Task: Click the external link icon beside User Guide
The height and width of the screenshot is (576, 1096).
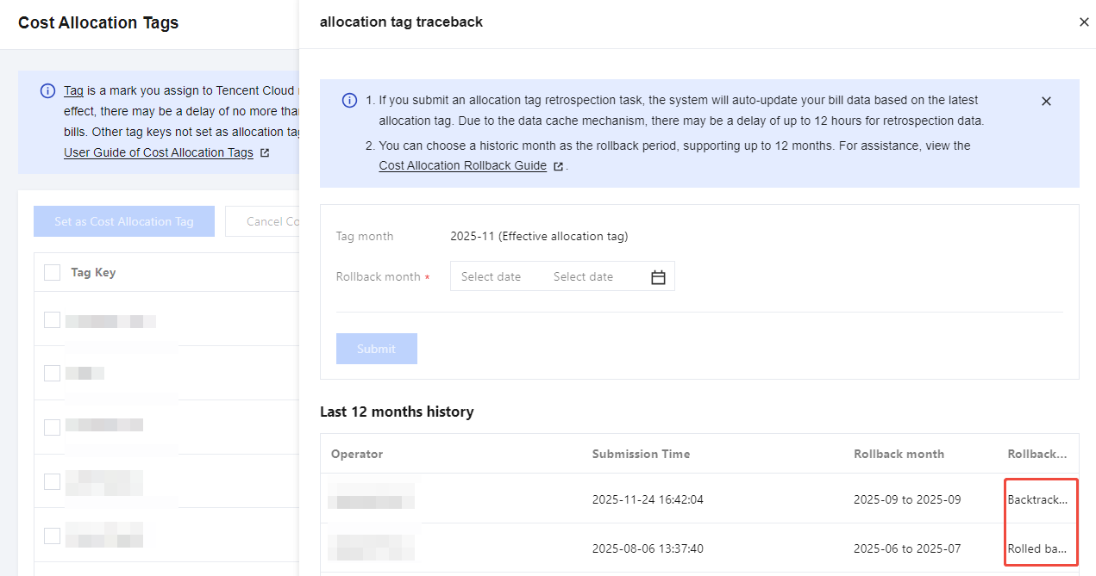Action: [x=265, y=153]
